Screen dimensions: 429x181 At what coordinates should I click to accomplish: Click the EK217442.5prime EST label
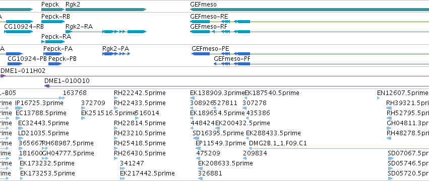pos(147,173)
